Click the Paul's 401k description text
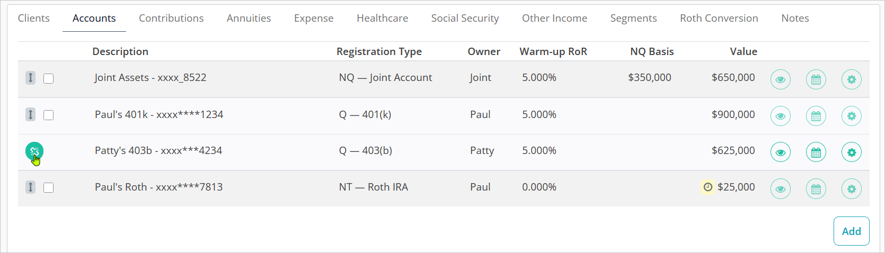Viewport: 885px width, 253px height. [159, 114]
